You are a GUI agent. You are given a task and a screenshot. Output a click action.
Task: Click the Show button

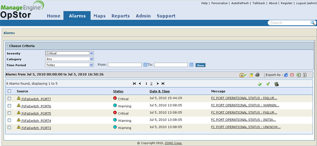[x=201, y=65]
